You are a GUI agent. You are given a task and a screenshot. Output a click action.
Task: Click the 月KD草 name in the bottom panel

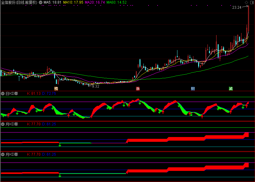(12, 154)
